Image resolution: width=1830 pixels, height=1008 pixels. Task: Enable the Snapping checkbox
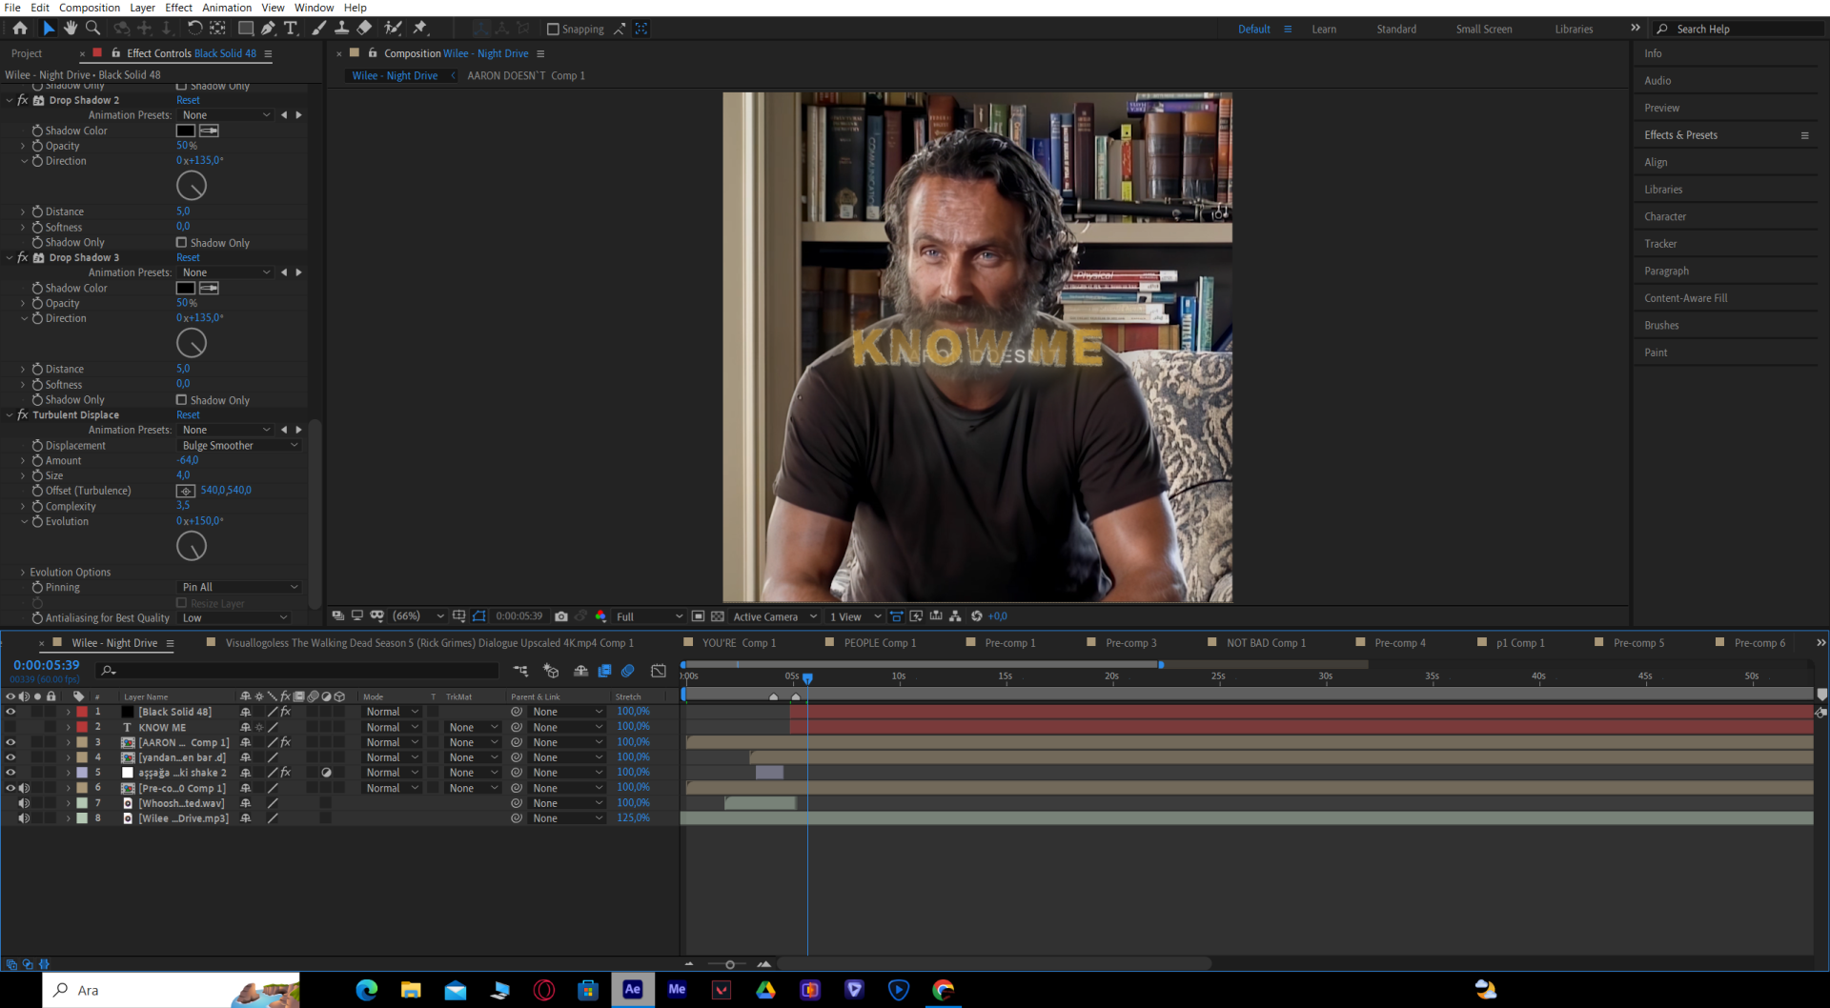pos(553,30)
